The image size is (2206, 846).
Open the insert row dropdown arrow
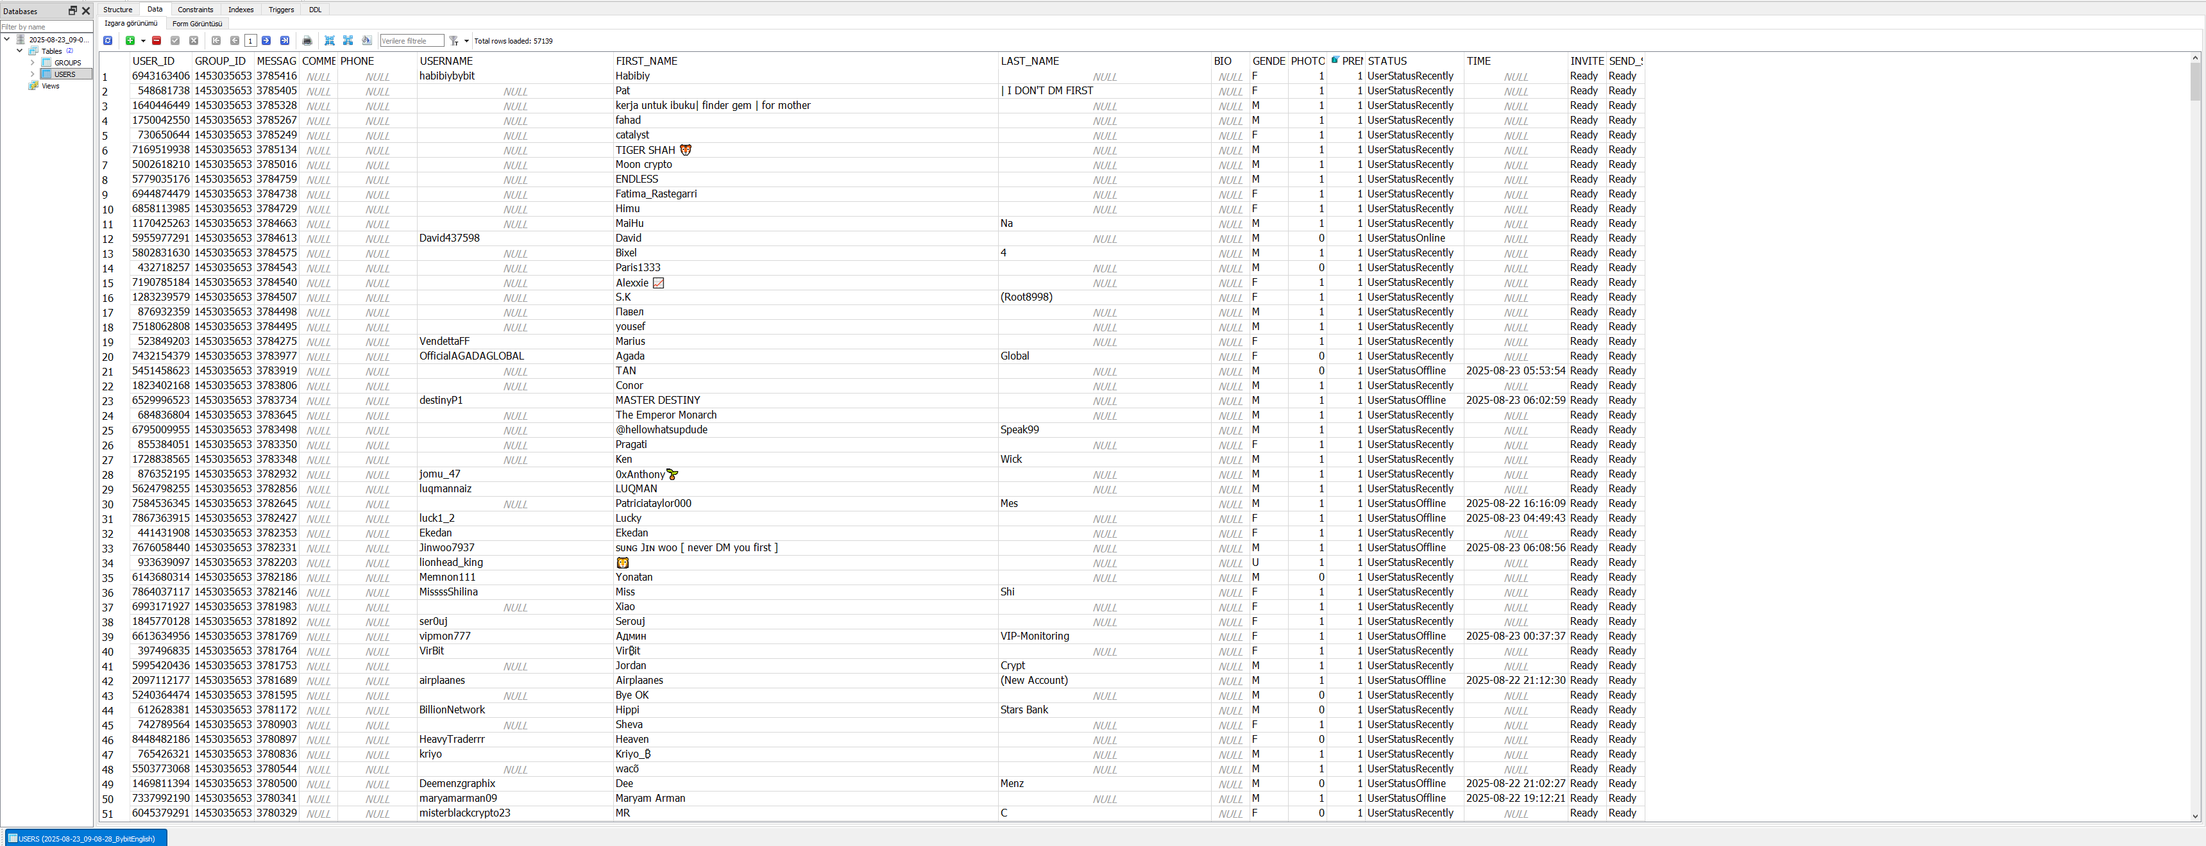[x=143, y=40]
